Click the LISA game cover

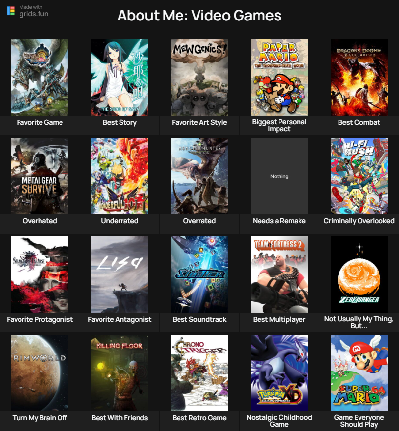click(120, 274)
